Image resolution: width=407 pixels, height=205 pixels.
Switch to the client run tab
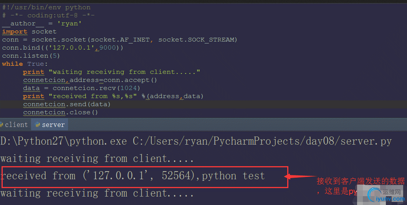(x=16, y=125)
